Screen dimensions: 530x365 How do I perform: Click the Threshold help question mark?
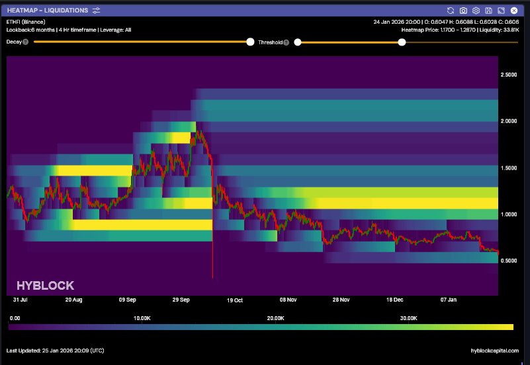coord(286,42)
